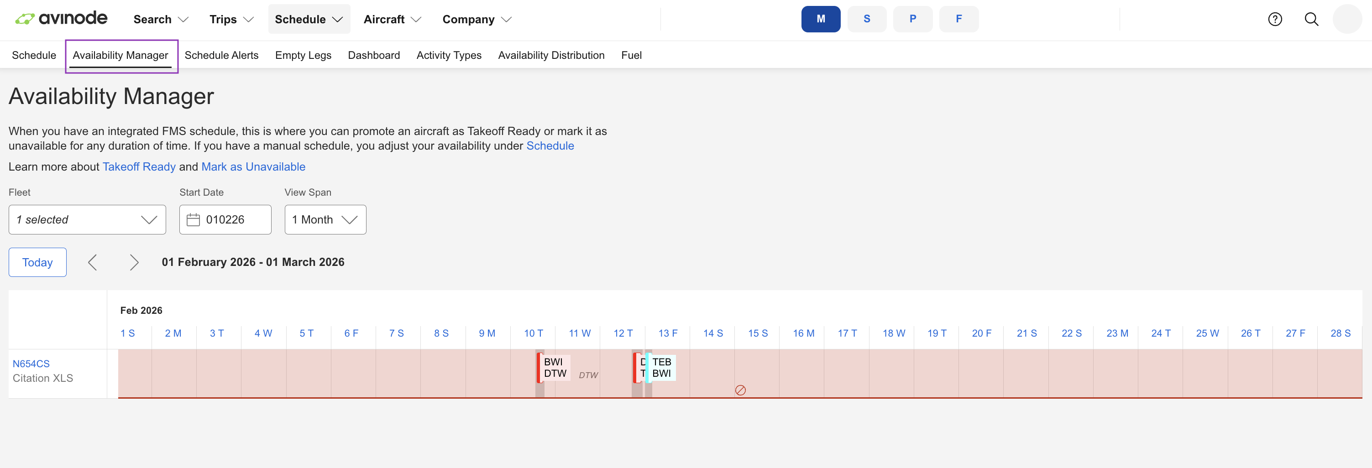Select the unavailable marker on February 15
Screen dimensions: 1372x468
(740, 390)
